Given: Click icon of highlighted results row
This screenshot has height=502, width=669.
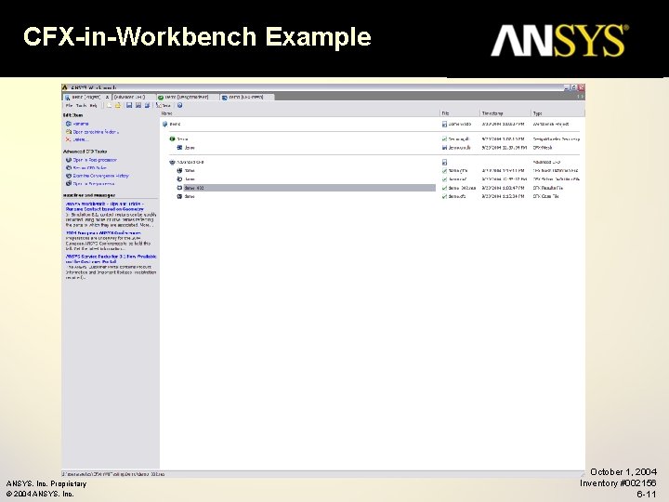Looking at the screenshot, I should (x=179, y=188).
